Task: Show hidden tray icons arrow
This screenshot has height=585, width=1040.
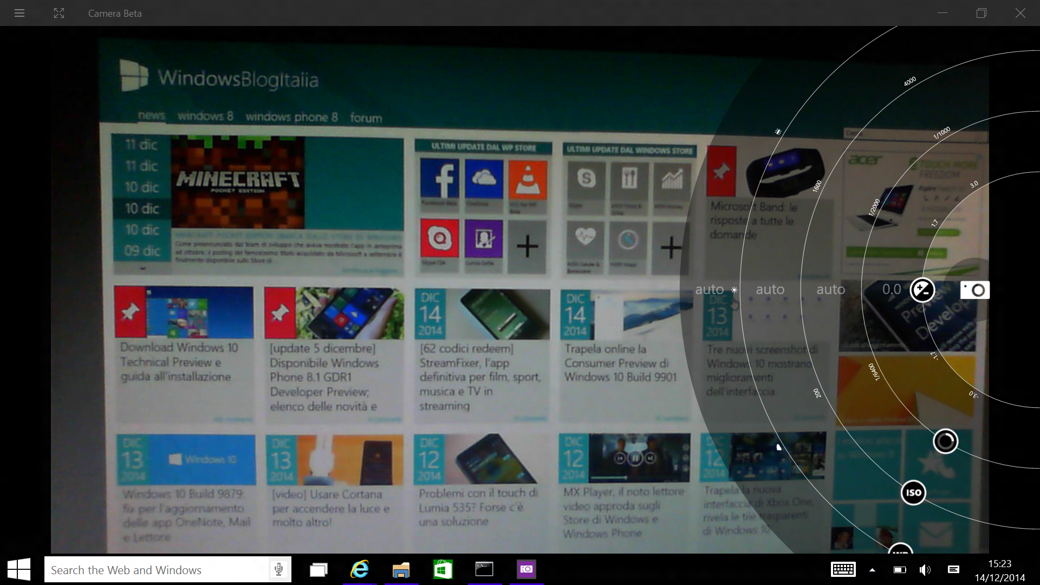Action: click(x=872, y=570)
